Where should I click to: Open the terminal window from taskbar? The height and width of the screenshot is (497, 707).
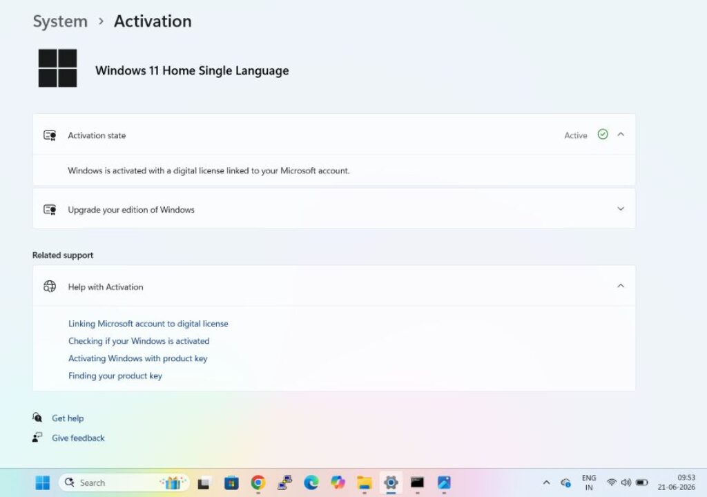point(417,483)
